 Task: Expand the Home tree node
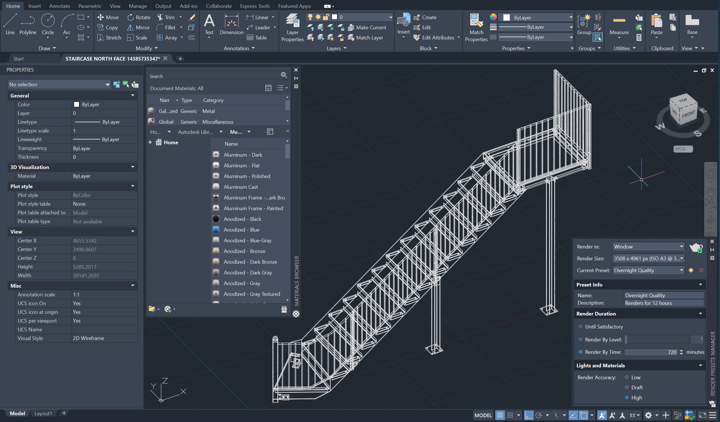coord(150,142)
